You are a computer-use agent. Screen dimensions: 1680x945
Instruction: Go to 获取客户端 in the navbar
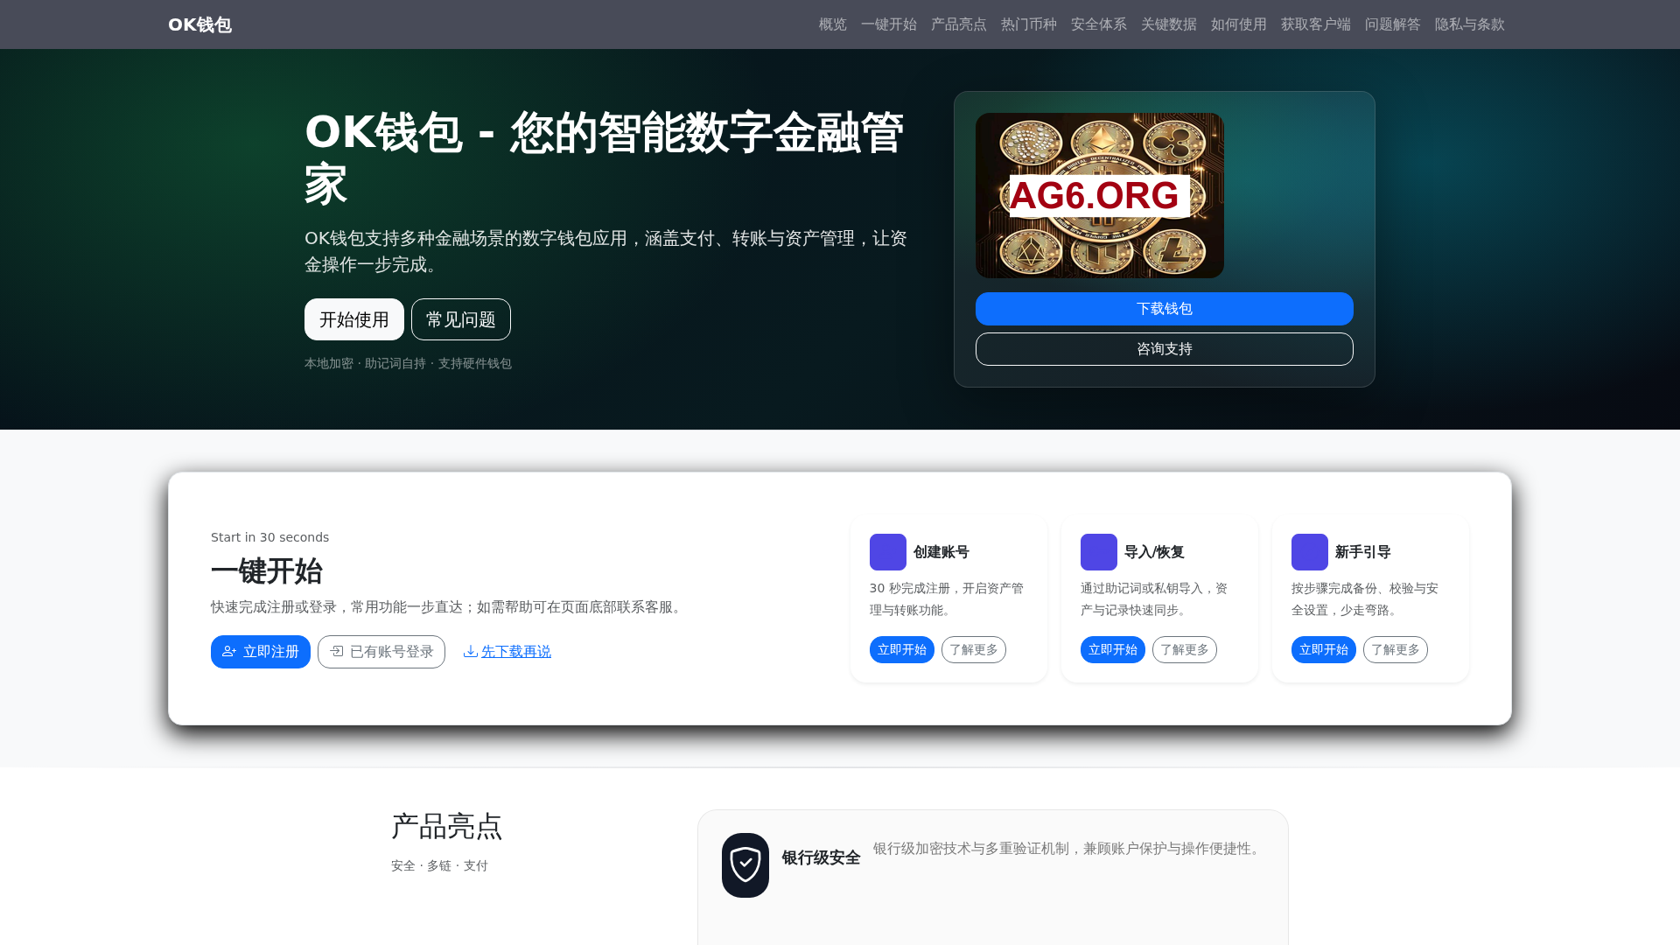1315,24
